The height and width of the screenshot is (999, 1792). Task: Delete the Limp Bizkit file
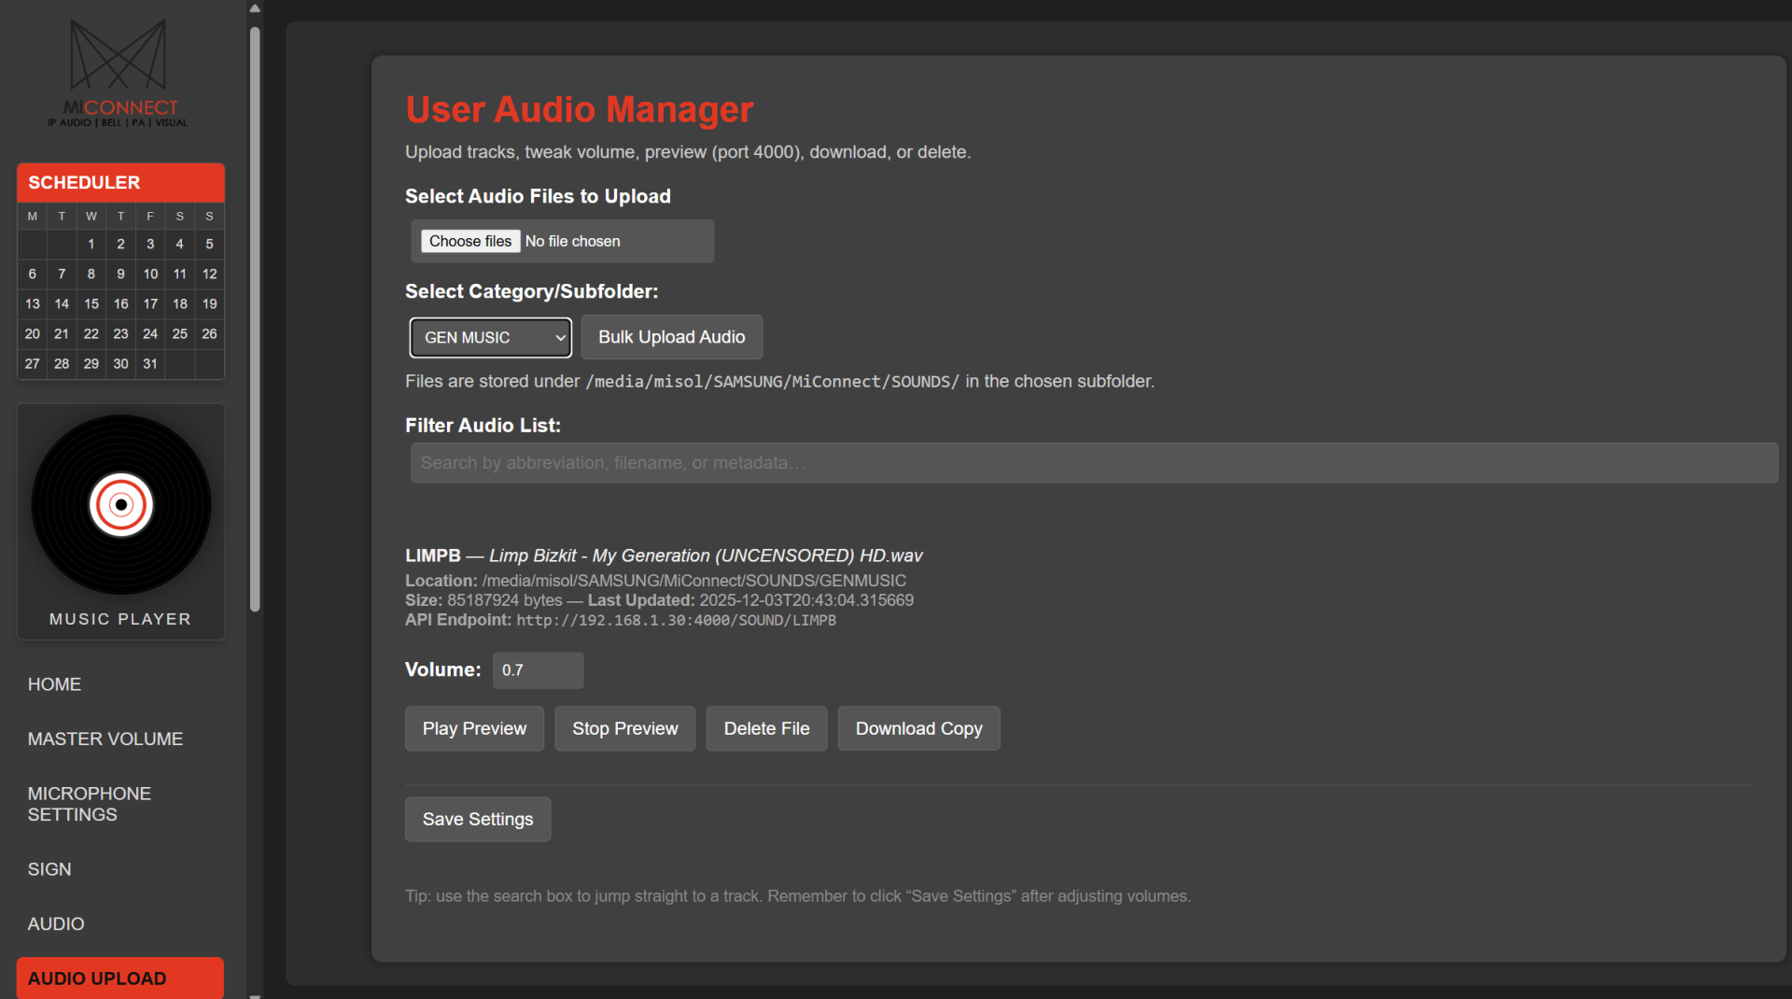[x=766, y=728]
